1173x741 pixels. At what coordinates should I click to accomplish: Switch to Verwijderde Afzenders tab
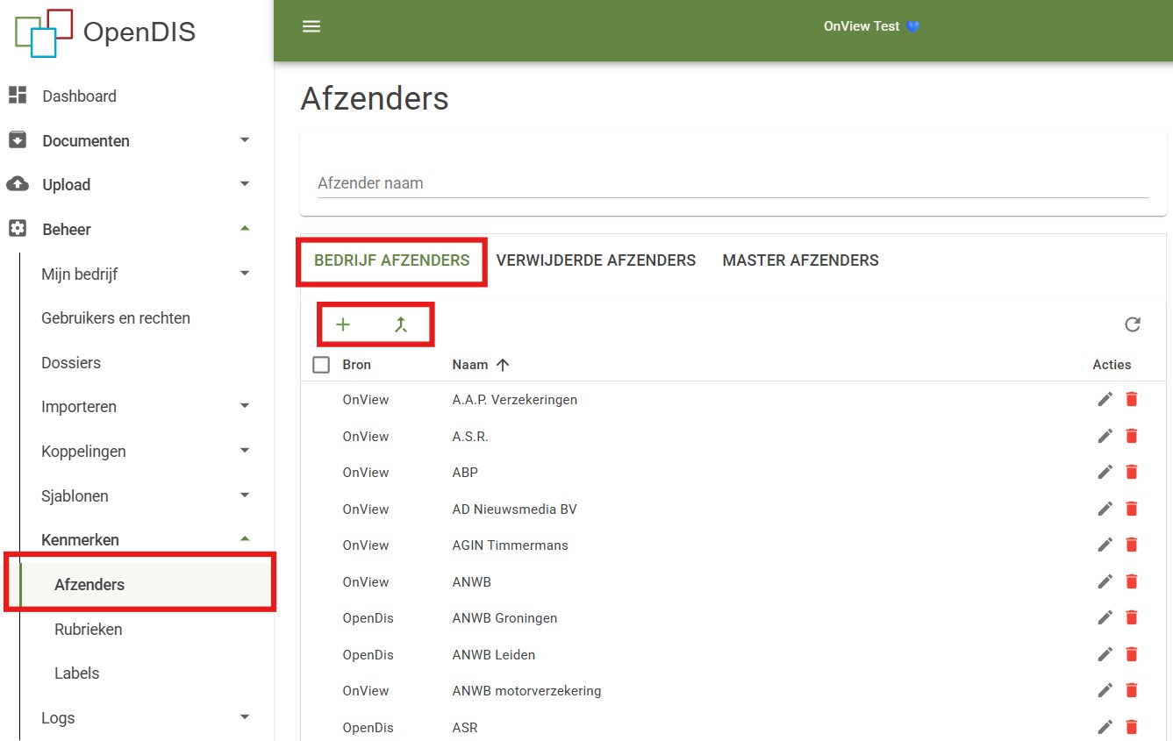[x=596, y=260]
